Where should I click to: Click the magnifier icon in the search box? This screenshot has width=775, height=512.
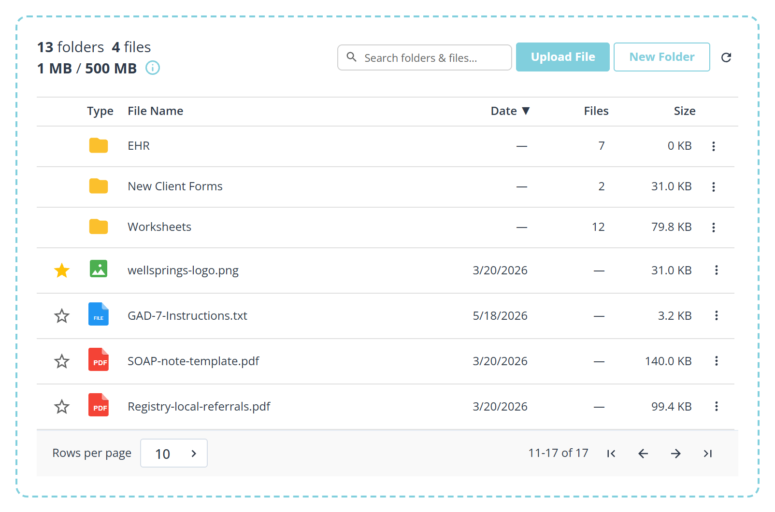tap(352, 57)
